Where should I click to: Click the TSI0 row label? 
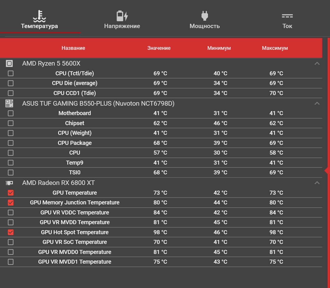click(x=75, y=173)
